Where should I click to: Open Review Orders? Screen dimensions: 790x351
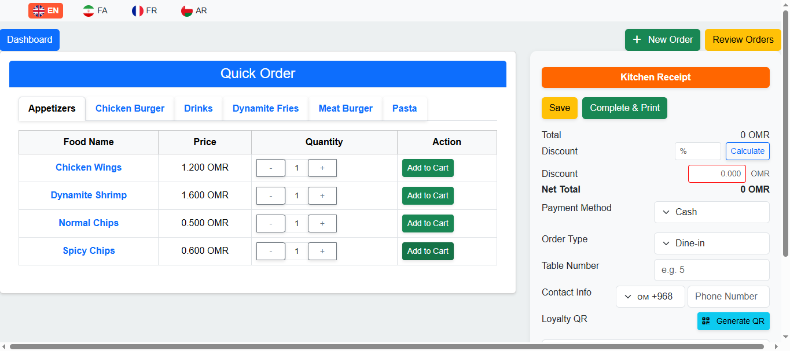[743, 40]
